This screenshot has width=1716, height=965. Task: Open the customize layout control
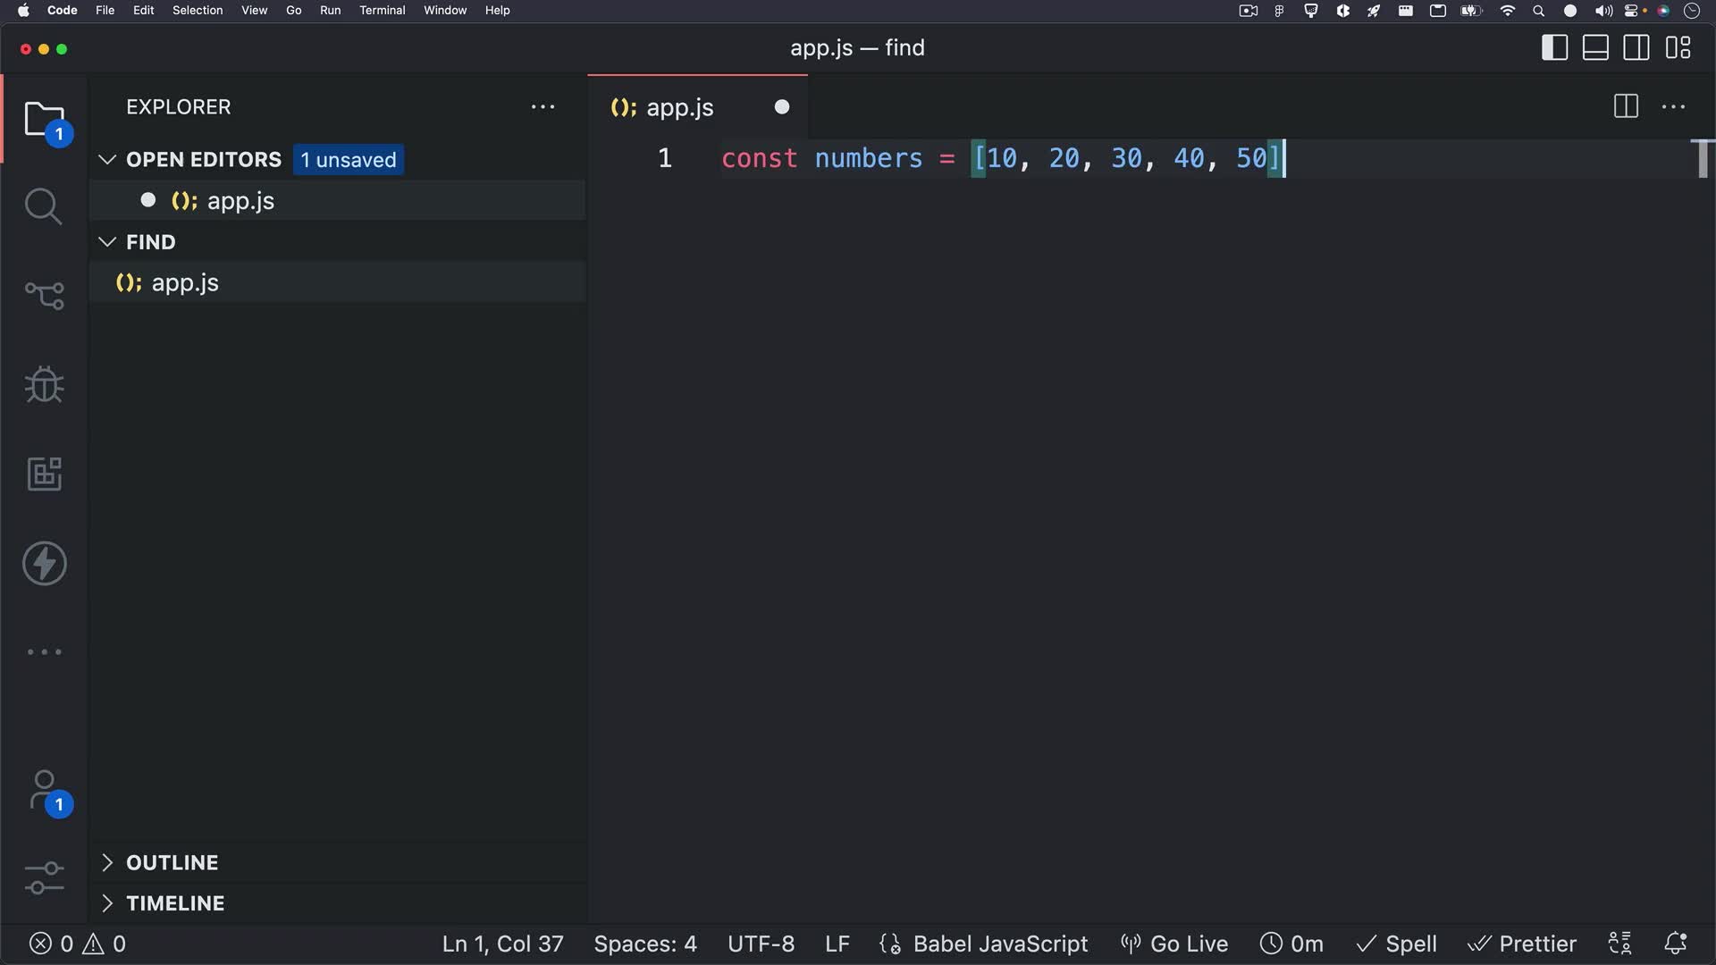[1678, 47]
